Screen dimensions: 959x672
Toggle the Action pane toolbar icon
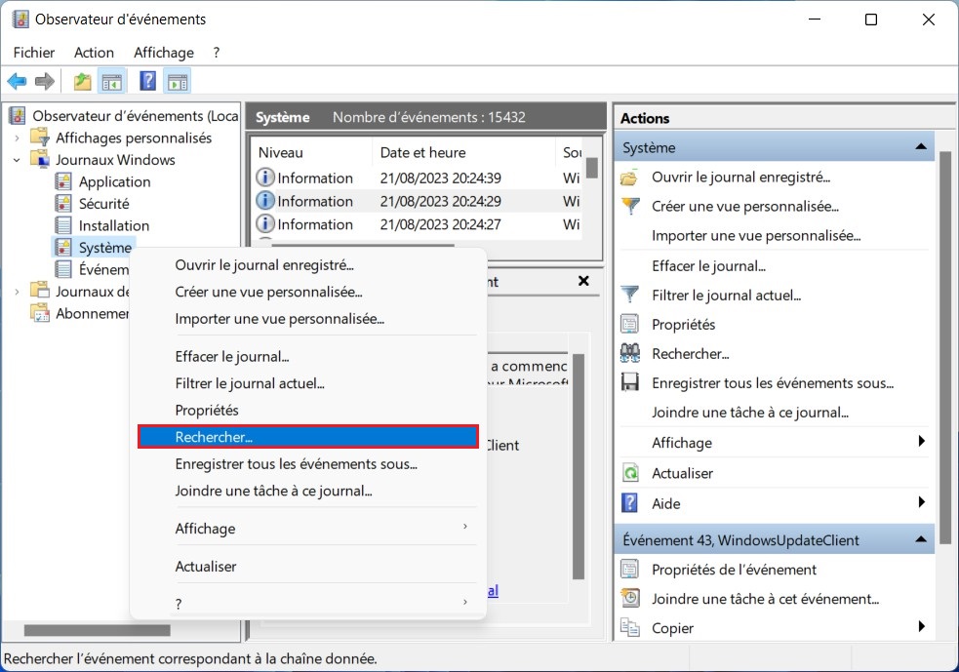click(x=177, y=82)
